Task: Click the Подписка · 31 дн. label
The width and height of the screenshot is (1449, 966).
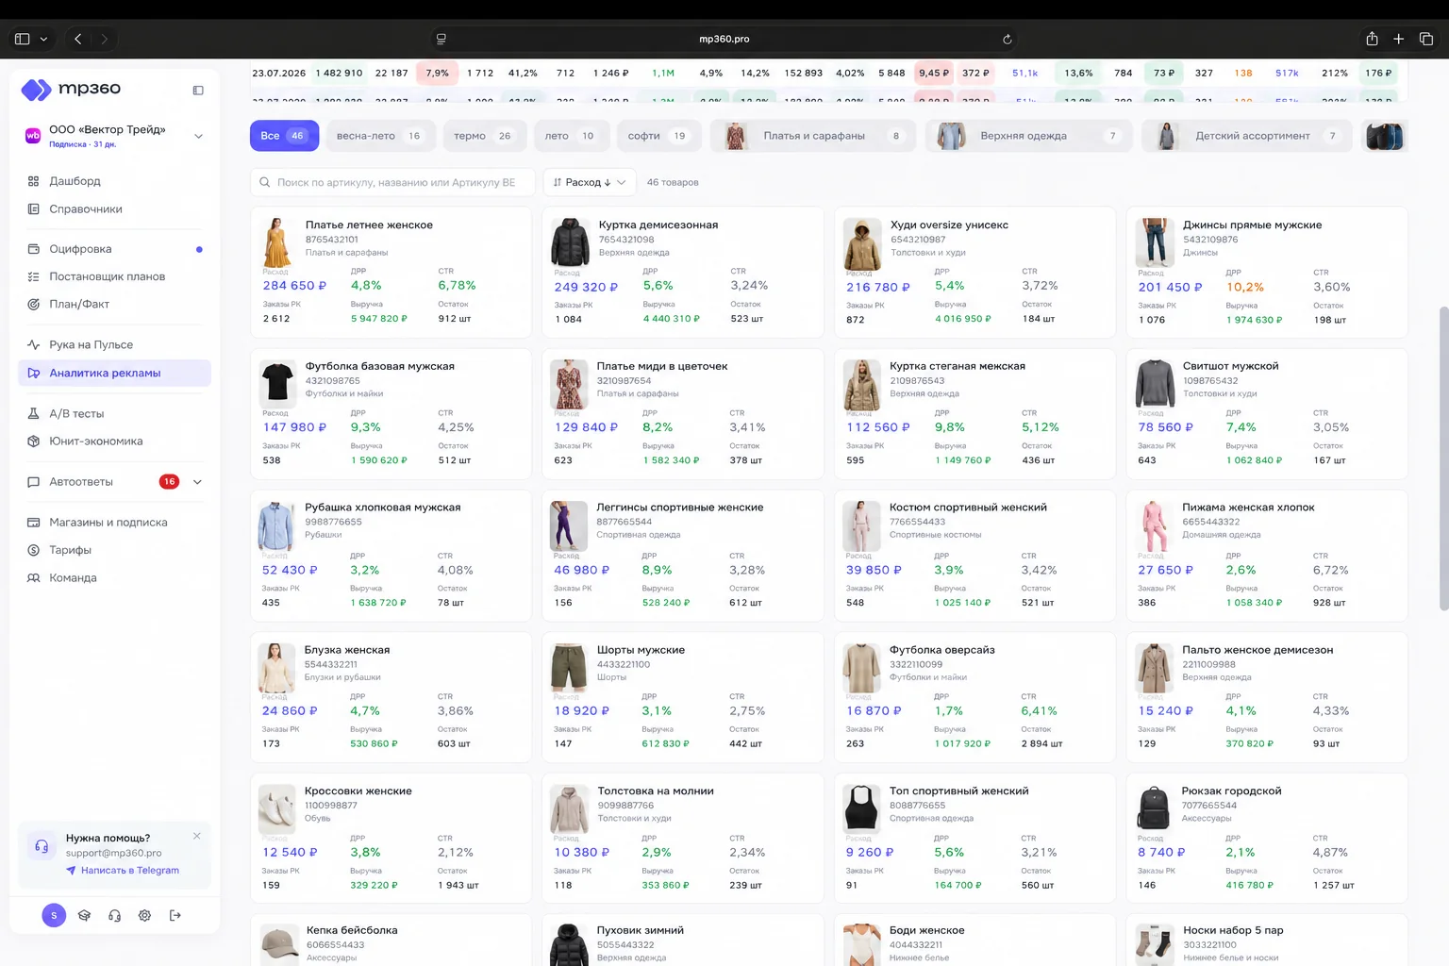Action: [x=83, y=145]
